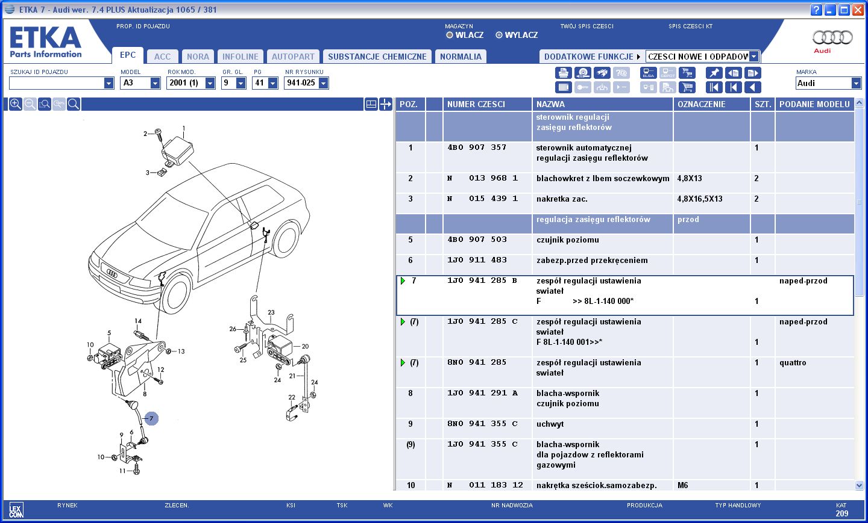
Task: Click the plain left arrow back icon
Action: pyautogui.click(x=752, y=87)
